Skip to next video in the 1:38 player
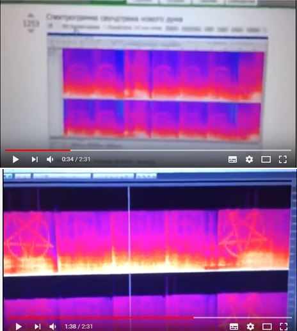This screenshot has width=297, height=331. (x=38, y=327)
